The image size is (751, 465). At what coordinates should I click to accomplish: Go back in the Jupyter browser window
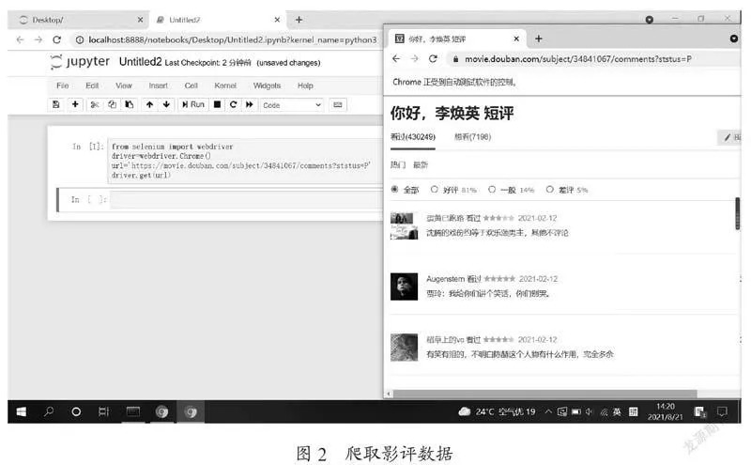(x=20, y=39)
